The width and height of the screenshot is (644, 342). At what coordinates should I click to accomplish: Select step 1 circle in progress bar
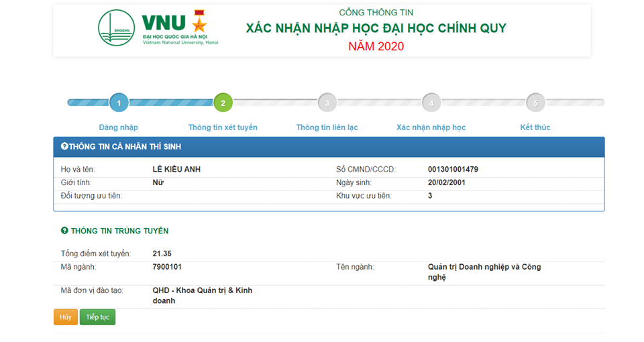coord(119,103)
